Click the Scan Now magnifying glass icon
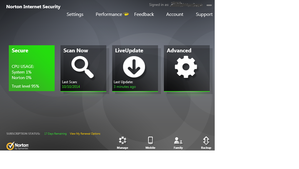Image resolution: width=299 pixels, height=169 pixels. point(83,67)
